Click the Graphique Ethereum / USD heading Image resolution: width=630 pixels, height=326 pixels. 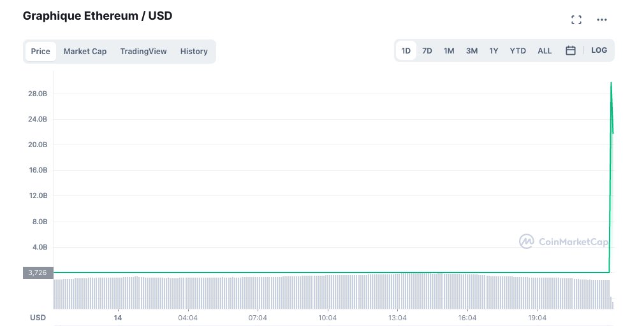coord(97,16)
